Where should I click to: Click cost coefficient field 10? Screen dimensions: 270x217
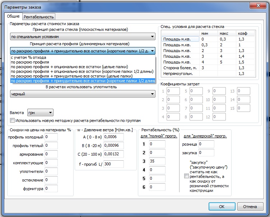[219, 99]
